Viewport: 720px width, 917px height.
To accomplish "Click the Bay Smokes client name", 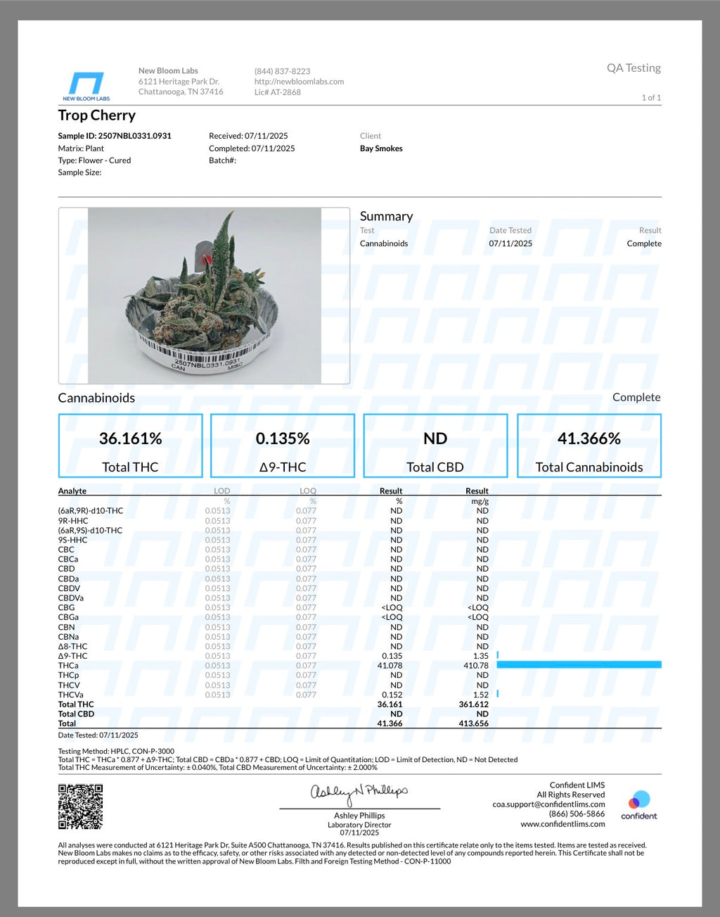I will click(381, 148).
